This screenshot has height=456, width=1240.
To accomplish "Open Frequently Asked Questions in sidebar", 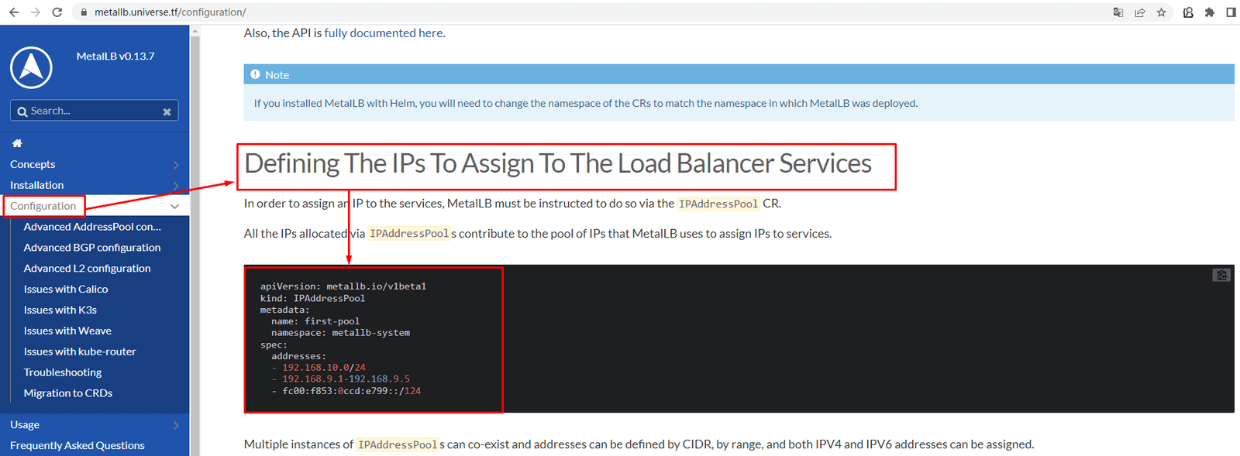I will pos(77,445).
